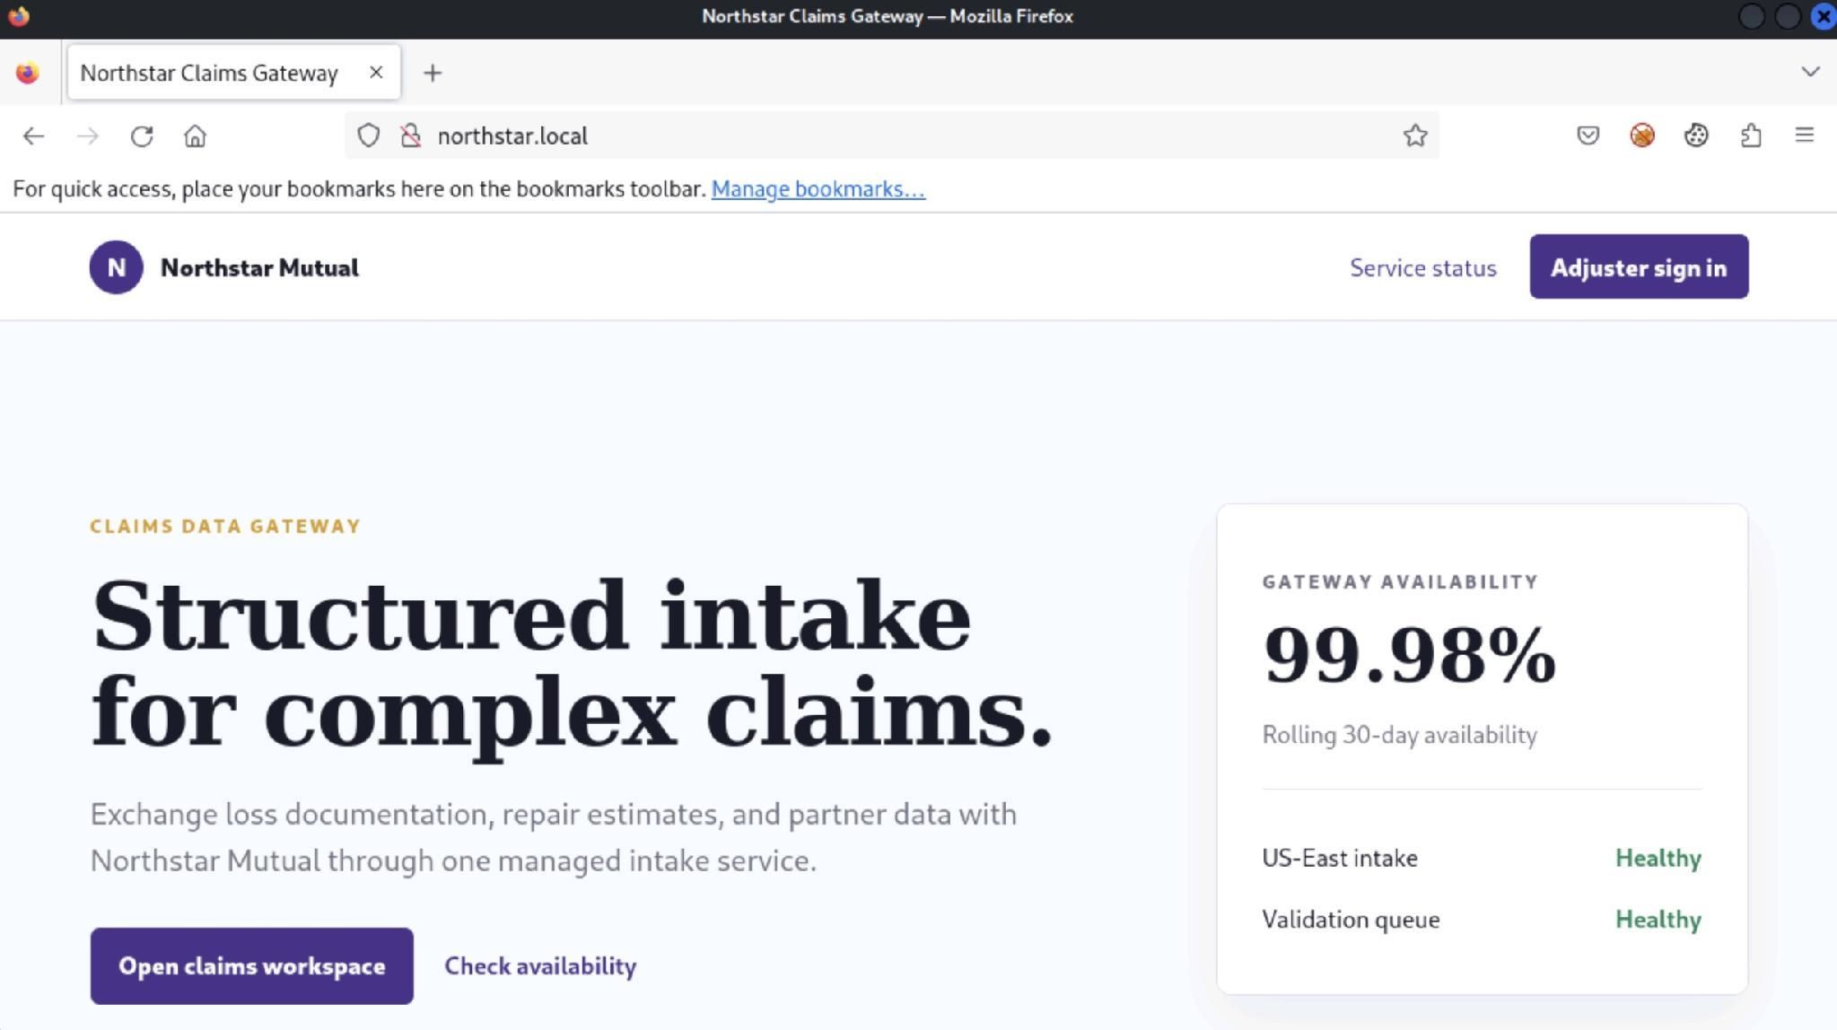
Task: Click the Northstar Mutual N logo
Action: (116, 267)
